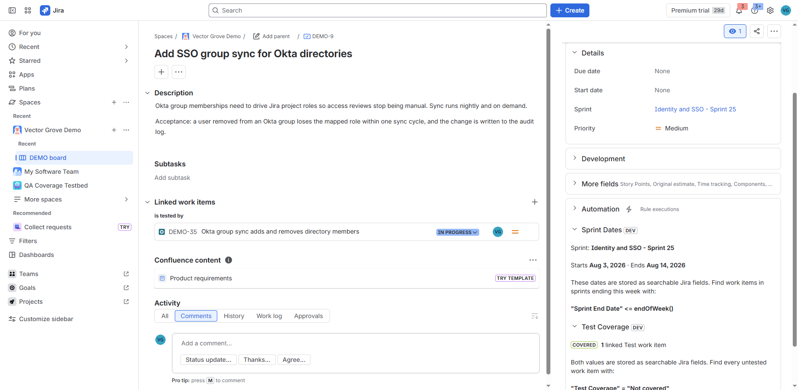The height and width of the screenshot is (390, 798).
Task: Open the ellipsis menu under the title
Action: [179, 72]
